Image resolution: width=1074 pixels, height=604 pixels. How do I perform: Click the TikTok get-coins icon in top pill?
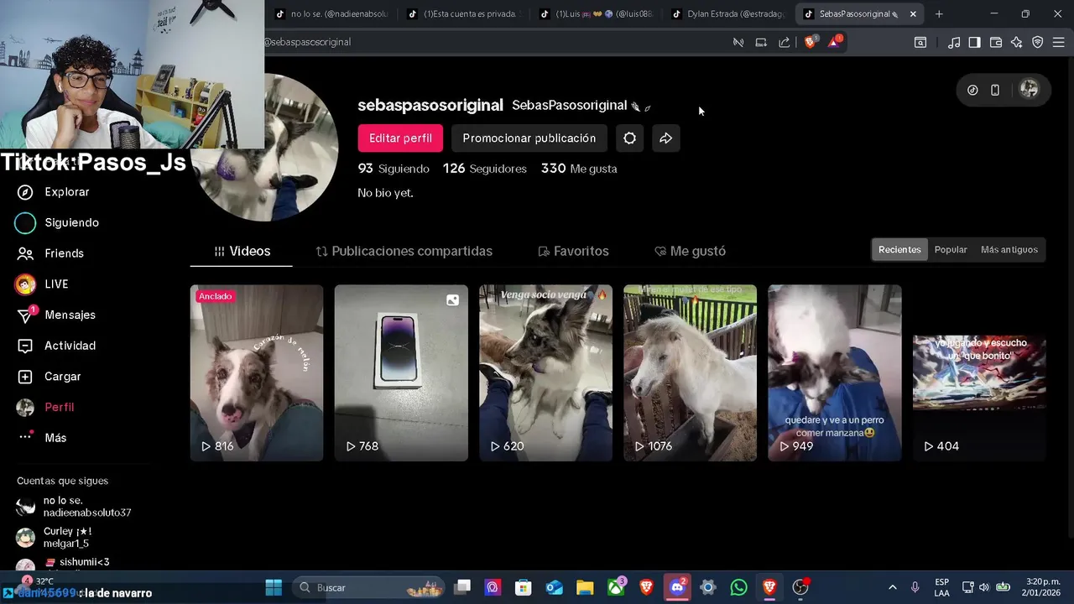click(x=972, y=90)
